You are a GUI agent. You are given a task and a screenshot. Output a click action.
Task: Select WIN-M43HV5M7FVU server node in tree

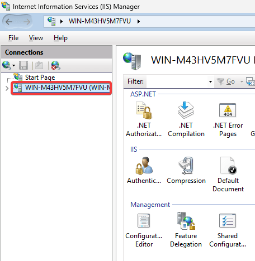[62, 88]
